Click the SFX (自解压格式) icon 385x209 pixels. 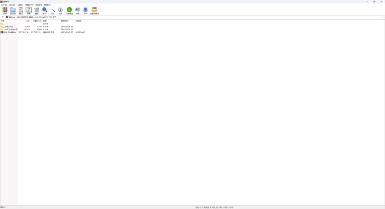94,10
